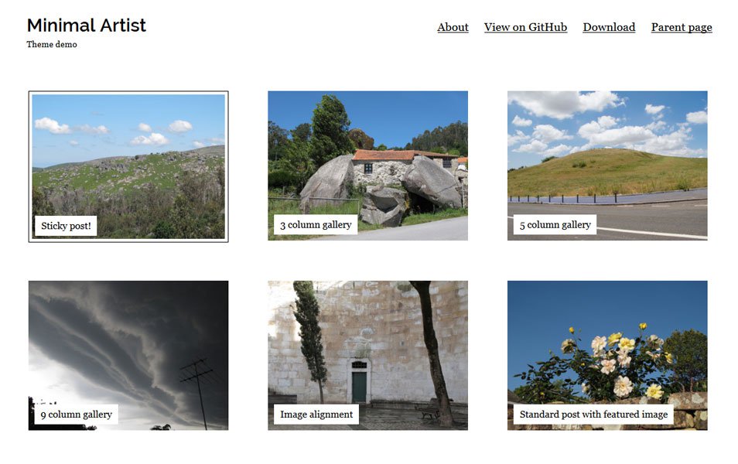
Task: Open the Sticky post! label
Action: (66, 226)
